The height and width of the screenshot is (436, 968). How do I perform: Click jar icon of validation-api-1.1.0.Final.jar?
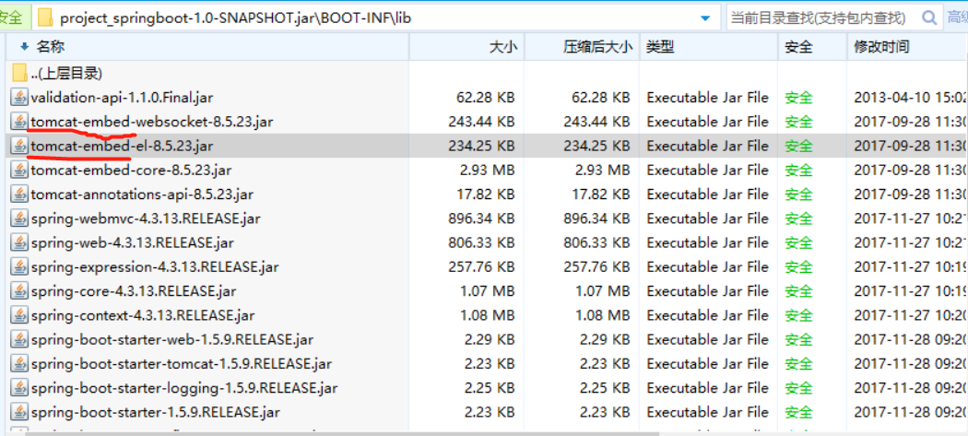click(19, 98)
